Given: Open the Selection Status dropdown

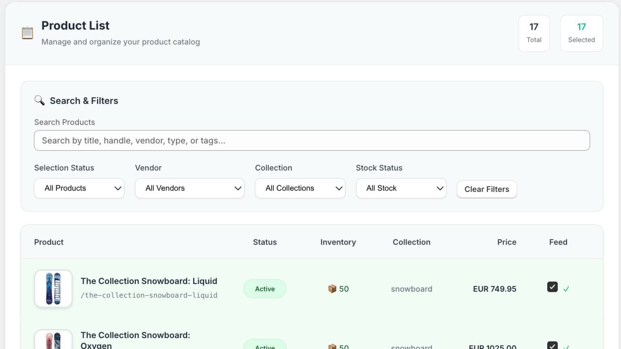Looking at the screenshot, I should (79, 188).
